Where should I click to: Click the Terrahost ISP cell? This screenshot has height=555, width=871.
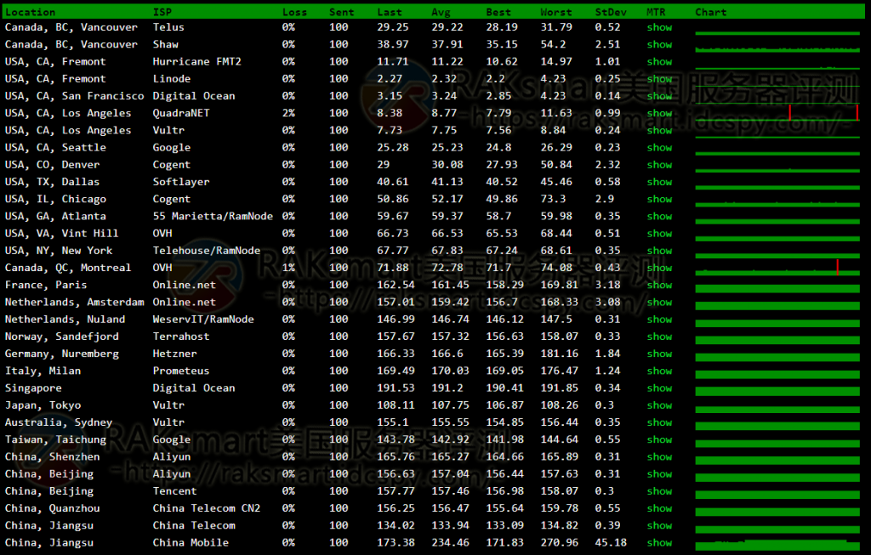point(181,337)
